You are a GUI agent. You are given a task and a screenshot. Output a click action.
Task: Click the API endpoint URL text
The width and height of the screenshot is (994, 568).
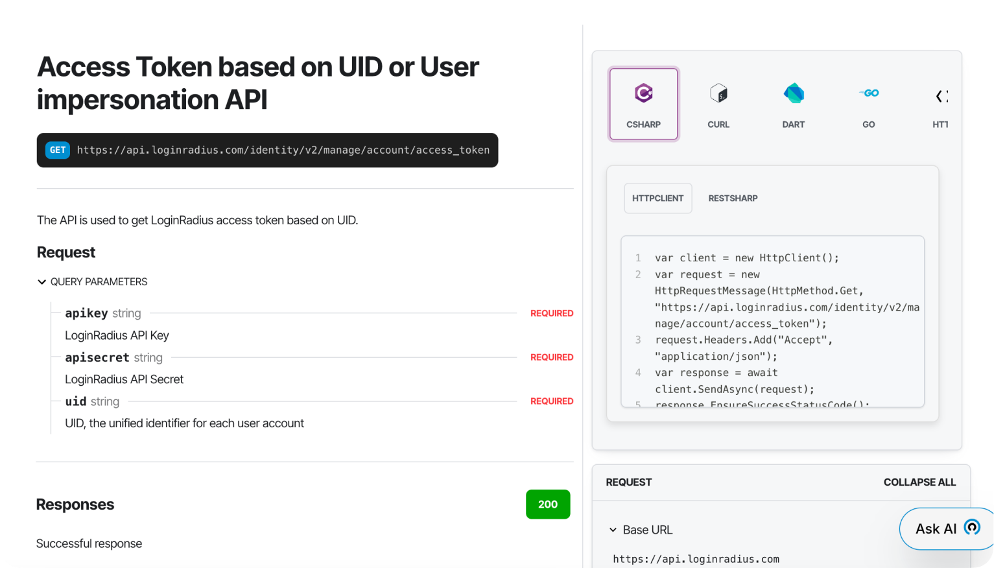point(283,150)
